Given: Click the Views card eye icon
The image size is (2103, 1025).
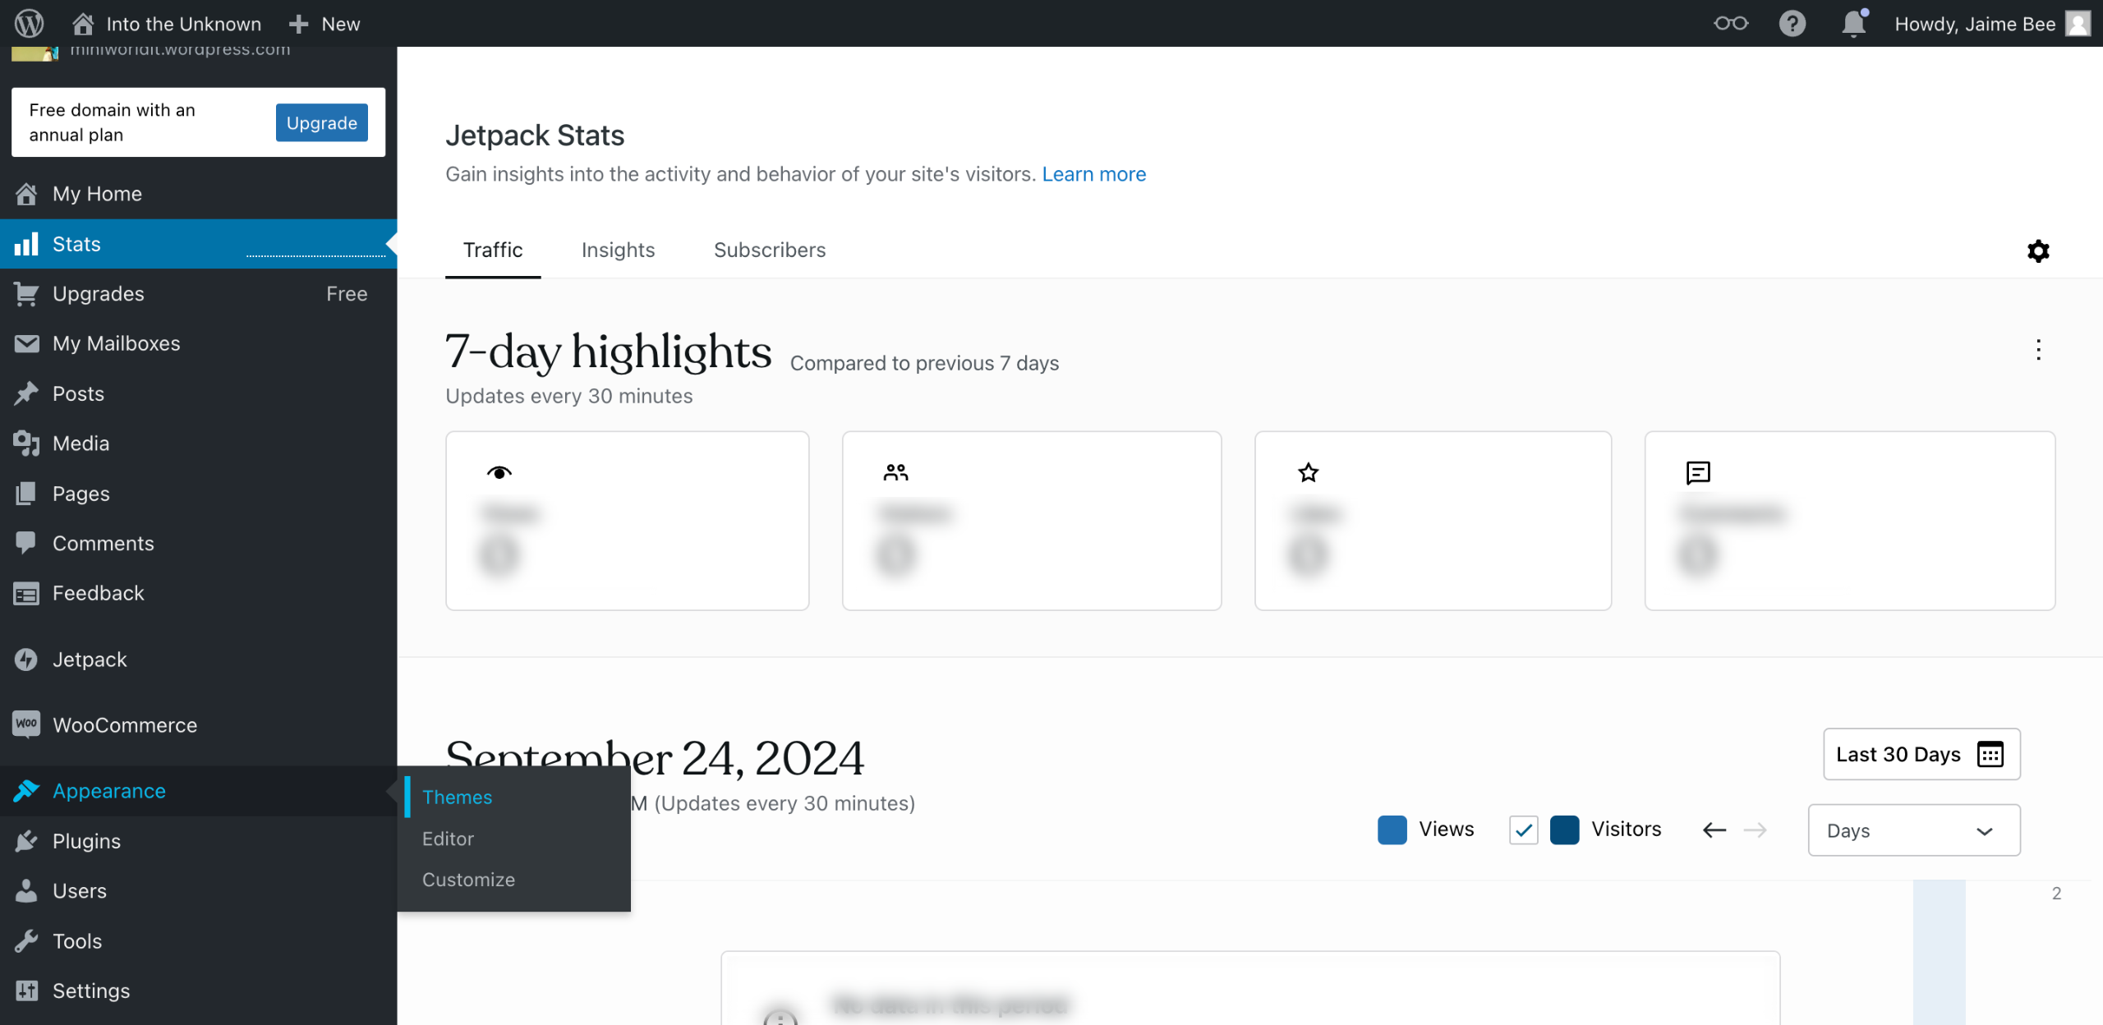Looking at the screenshot, I should [x=499, y=472].
